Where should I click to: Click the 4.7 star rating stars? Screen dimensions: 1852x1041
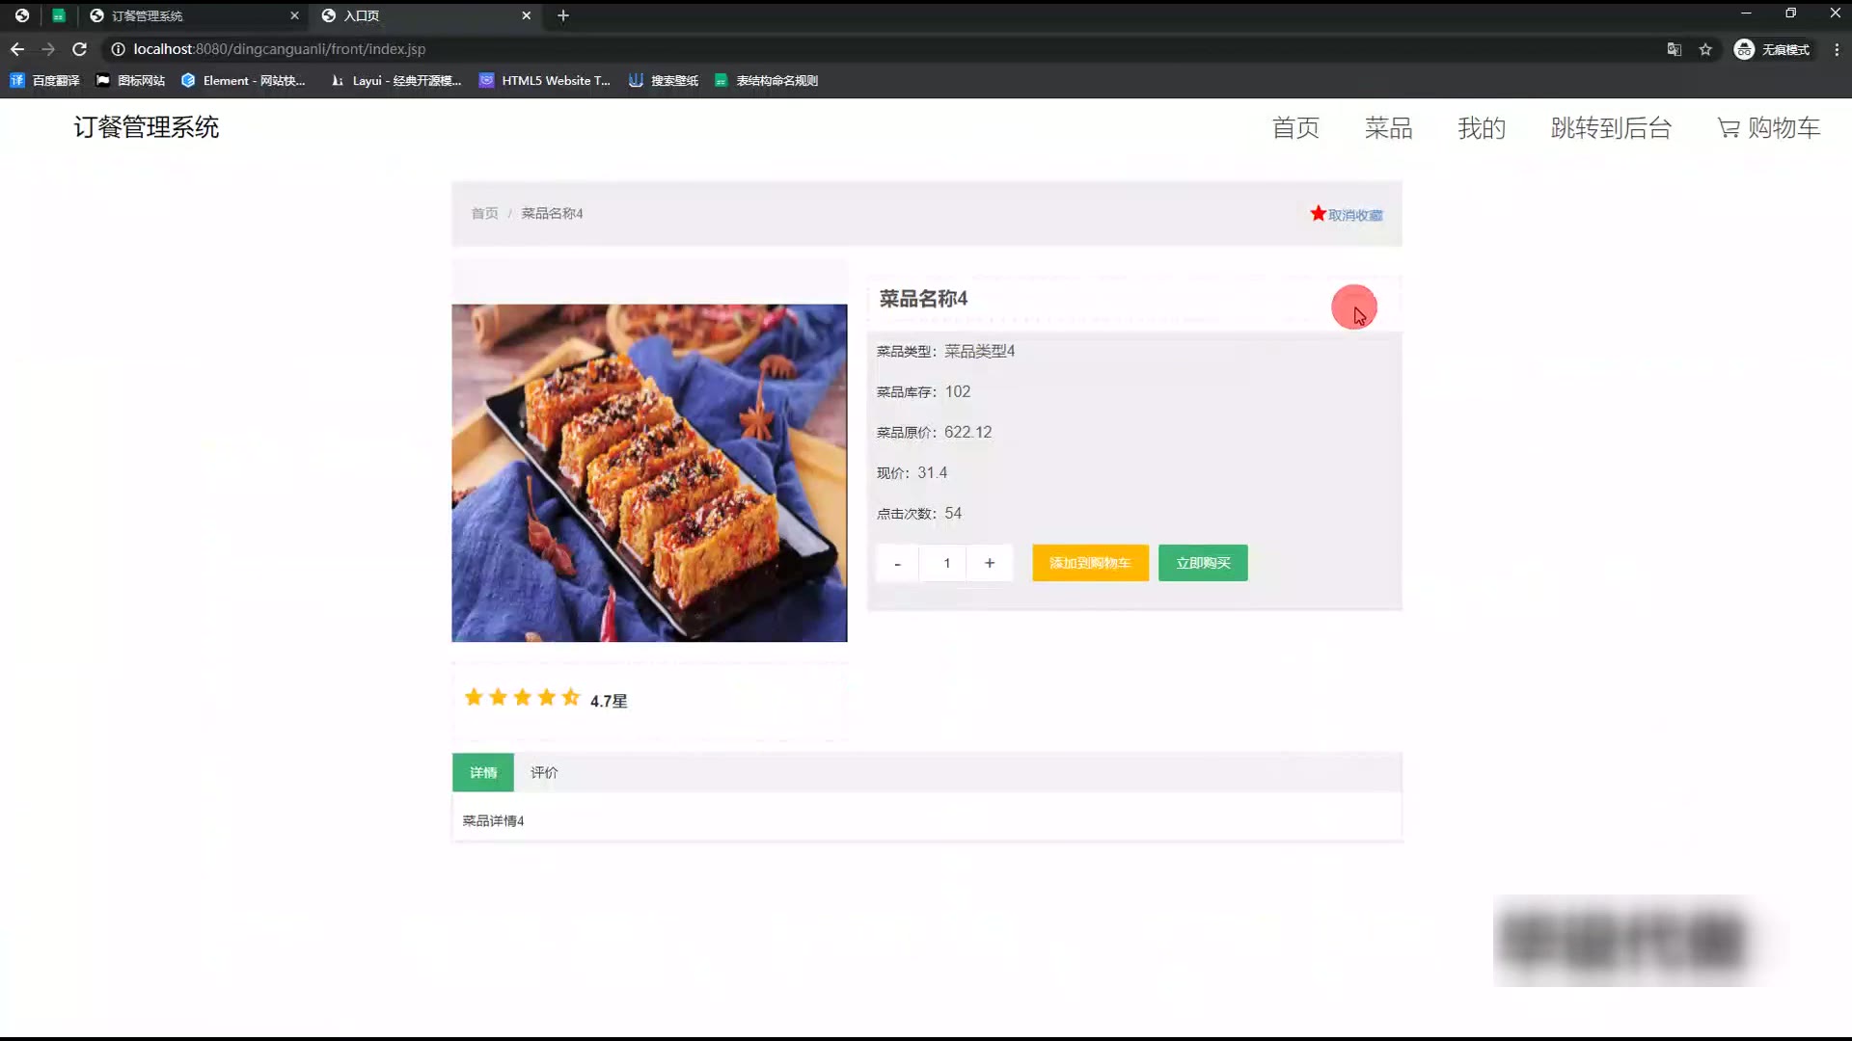(522, 698)
